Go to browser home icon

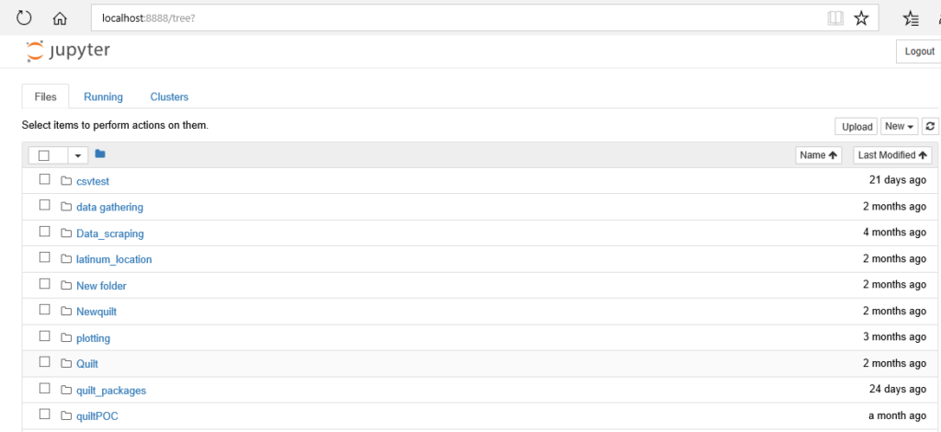(x=60, y=18)
